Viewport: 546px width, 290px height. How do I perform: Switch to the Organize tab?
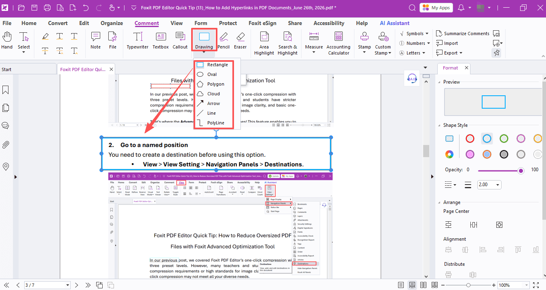112,23
